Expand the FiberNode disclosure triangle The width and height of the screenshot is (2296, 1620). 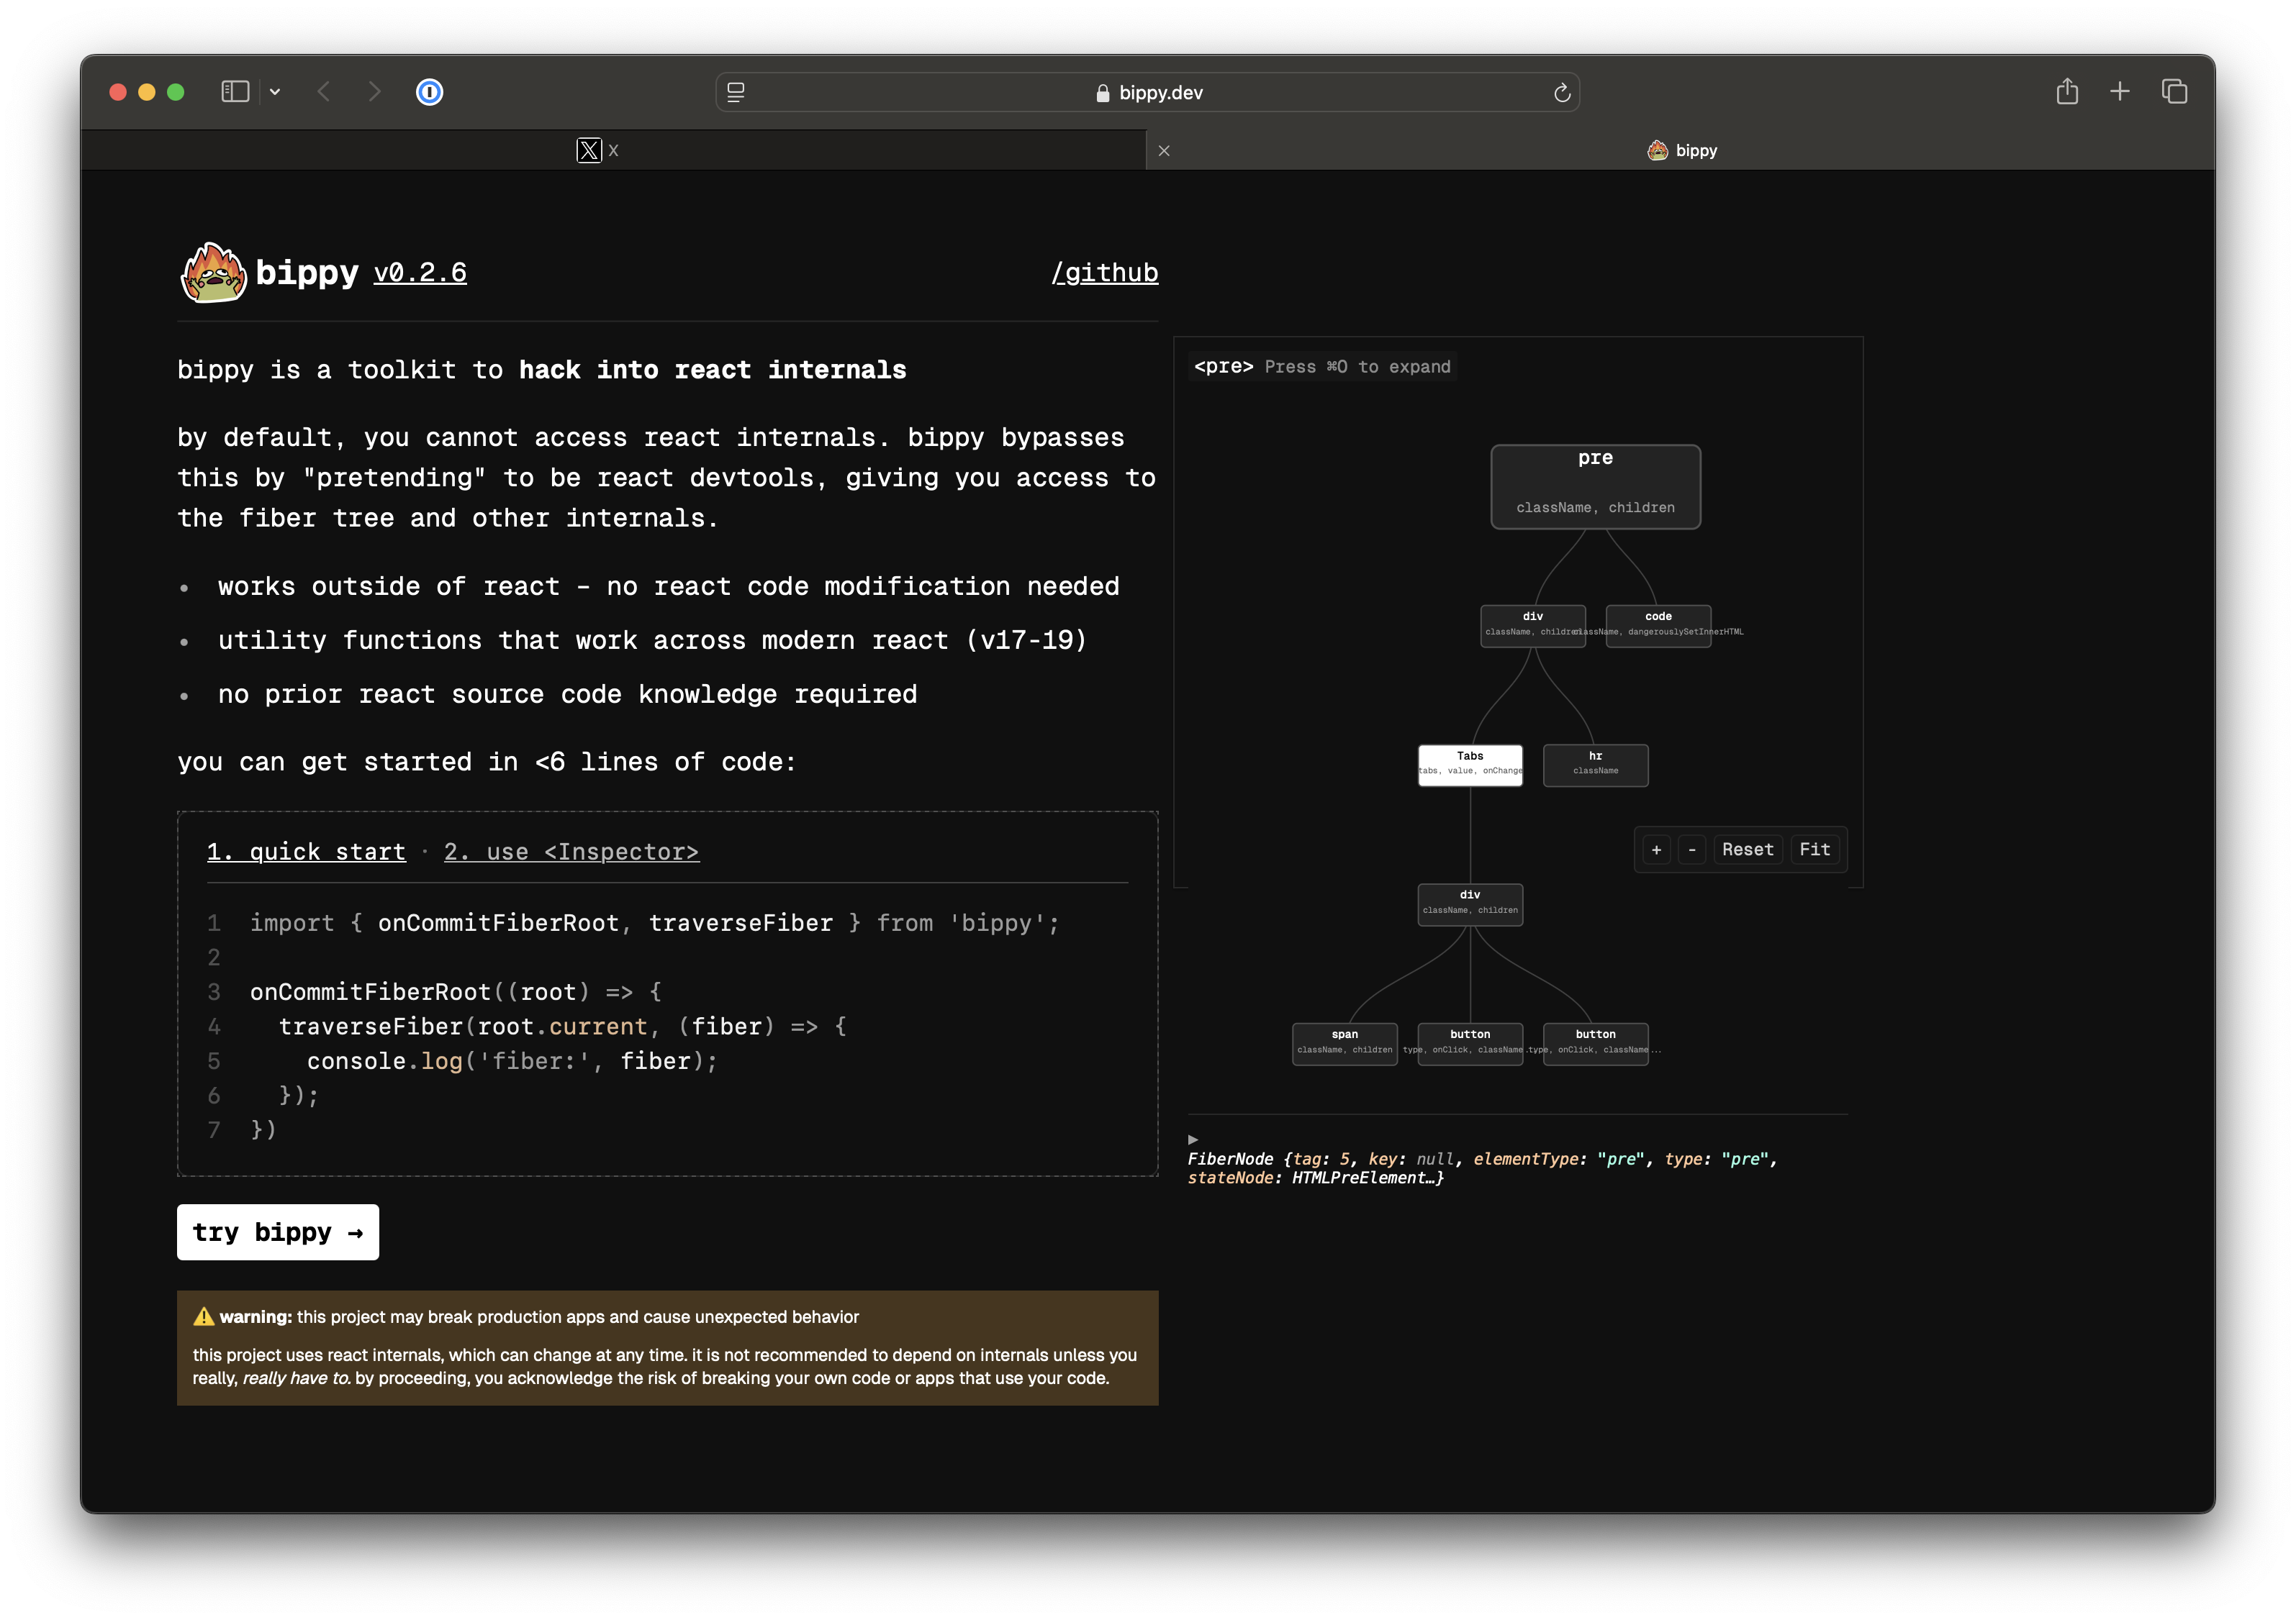(x=1193, y=1139)
